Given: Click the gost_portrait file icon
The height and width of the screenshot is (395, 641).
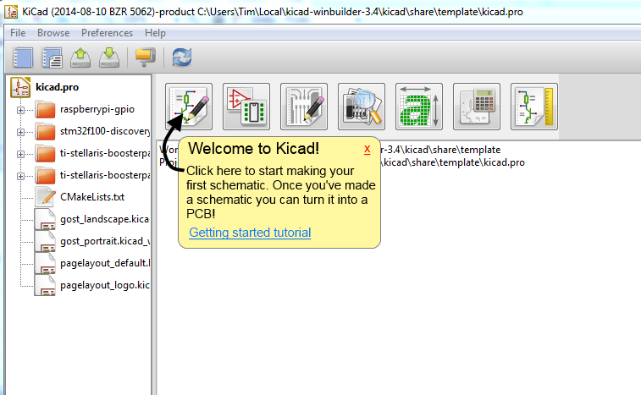Looking at the screenshot, I should pos(45,241).
